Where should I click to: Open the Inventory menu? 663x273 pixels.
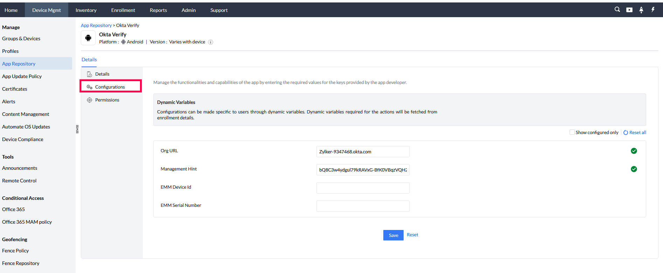86,10
